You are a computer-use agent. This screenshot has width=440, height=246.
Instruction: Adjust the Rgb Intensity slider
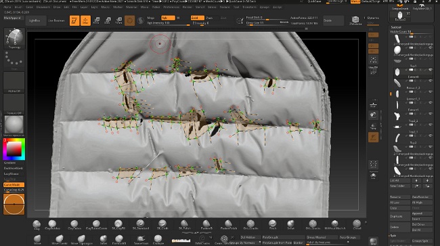point(168,23)
